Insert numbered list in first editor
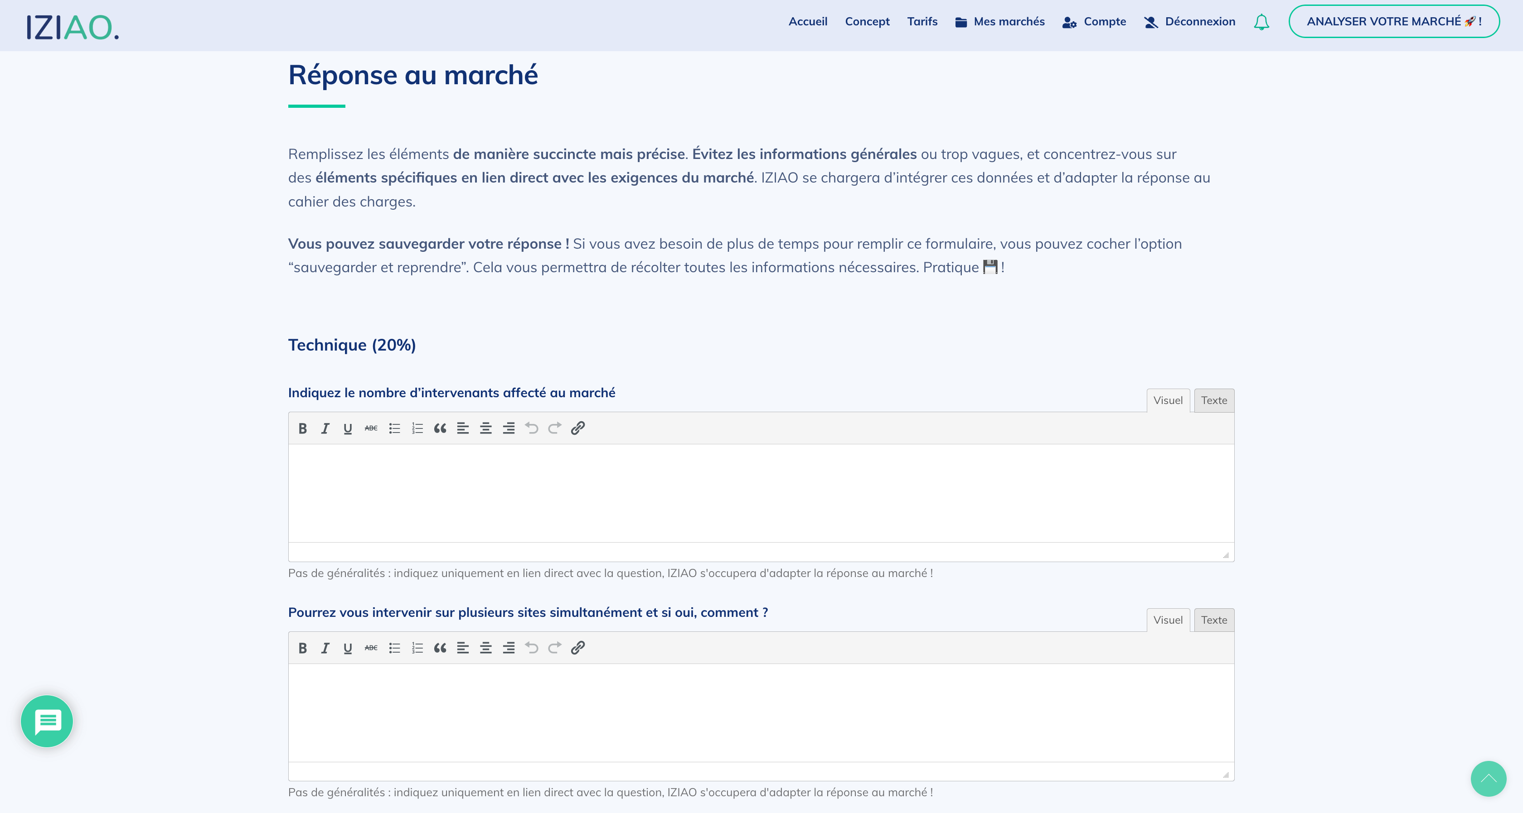This screenshot has height=813, width=1523. pos(417,428)
